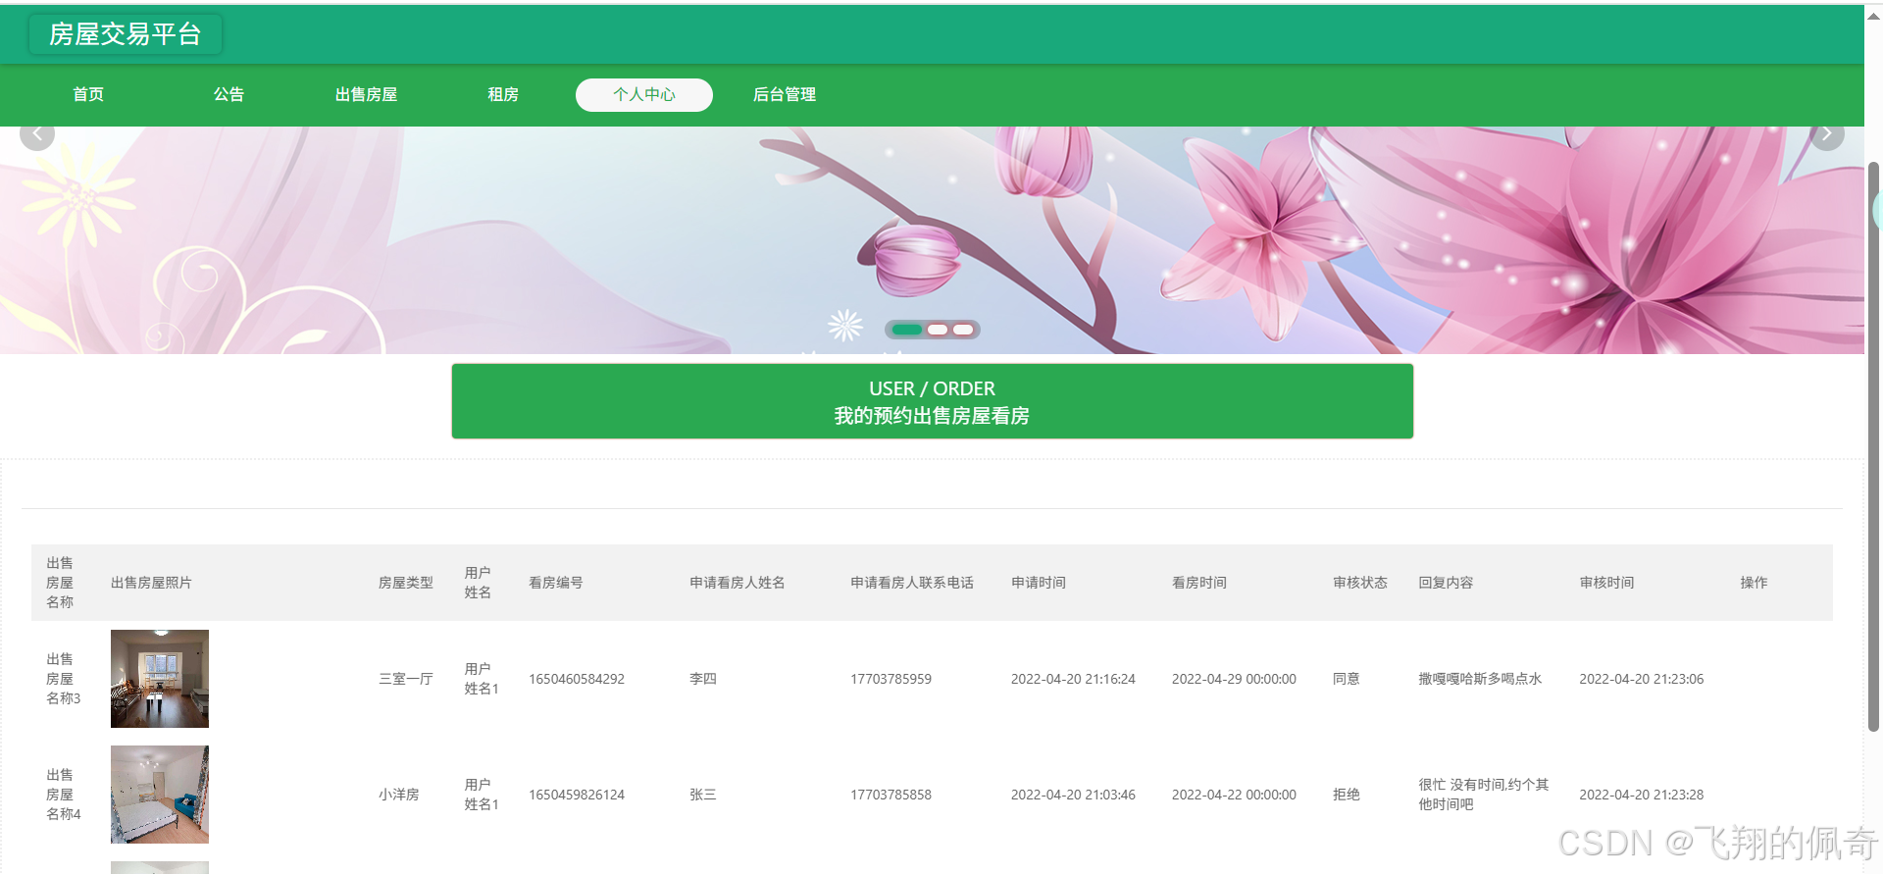The height and width of the screenshot is (874, 1883).
Task: Click the 审核状态 column header
Action: (1360, 583)
